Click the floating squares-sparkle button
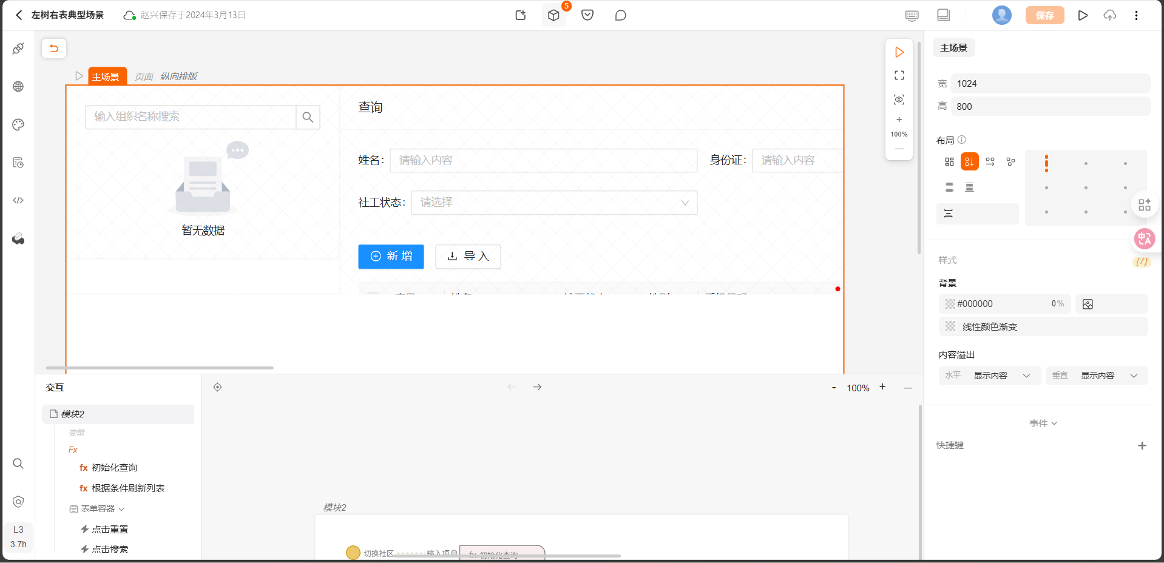Screen dimensions: 1164x563 1145,205
